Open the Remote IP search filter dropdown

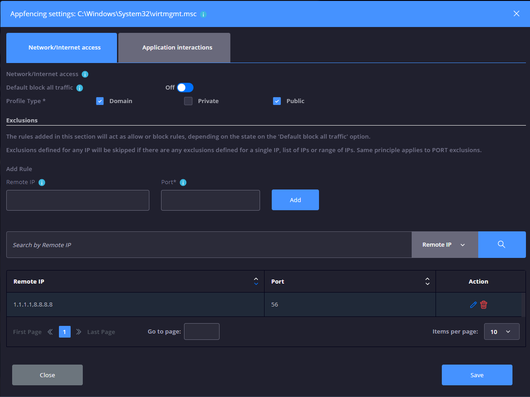tap(445, 244)
